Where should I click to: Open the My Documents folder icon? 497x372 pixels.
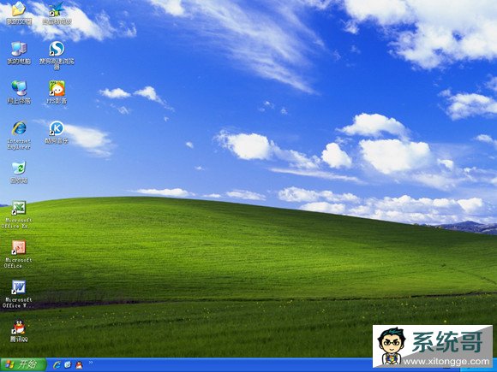19,13
